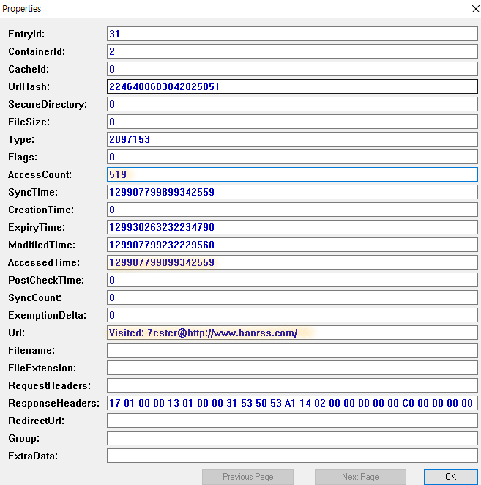Click the ContainerId: label

(x=37, y=52)
